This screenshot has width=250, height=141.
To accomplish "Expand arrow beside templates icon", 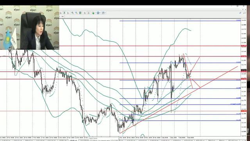I will pos(105,13).
